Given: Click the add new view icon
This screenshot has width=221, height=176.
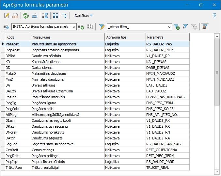Looking at the screenshot, I should [x=81, y=27].
